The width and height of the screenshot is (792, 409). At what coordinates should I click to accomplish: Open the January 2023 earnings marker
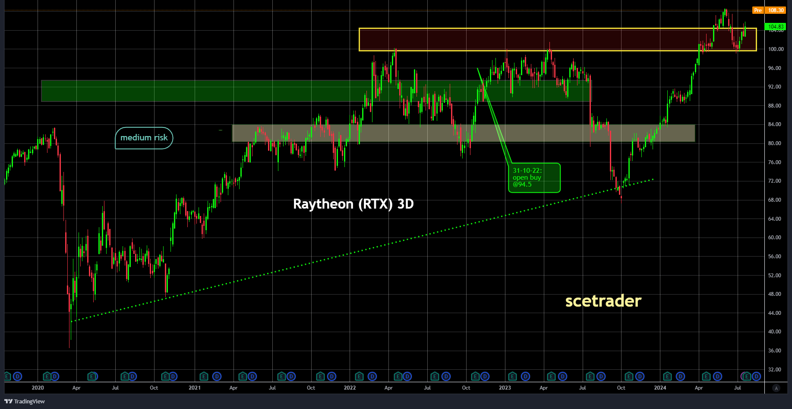(512, 377)
